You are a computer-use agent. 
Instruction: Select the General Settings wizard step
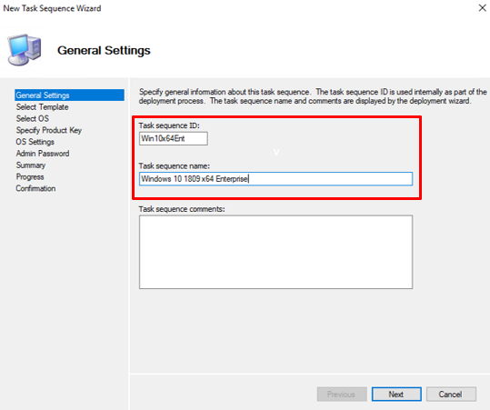tap(69, 95)
